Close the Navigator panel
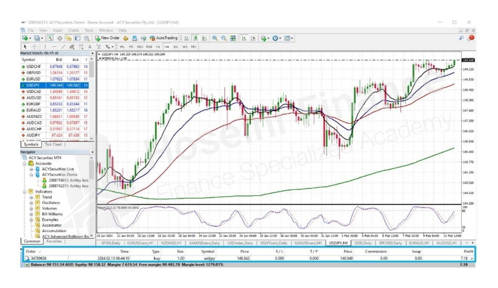This screenshot has height=288, width=498. pos(92,152)
